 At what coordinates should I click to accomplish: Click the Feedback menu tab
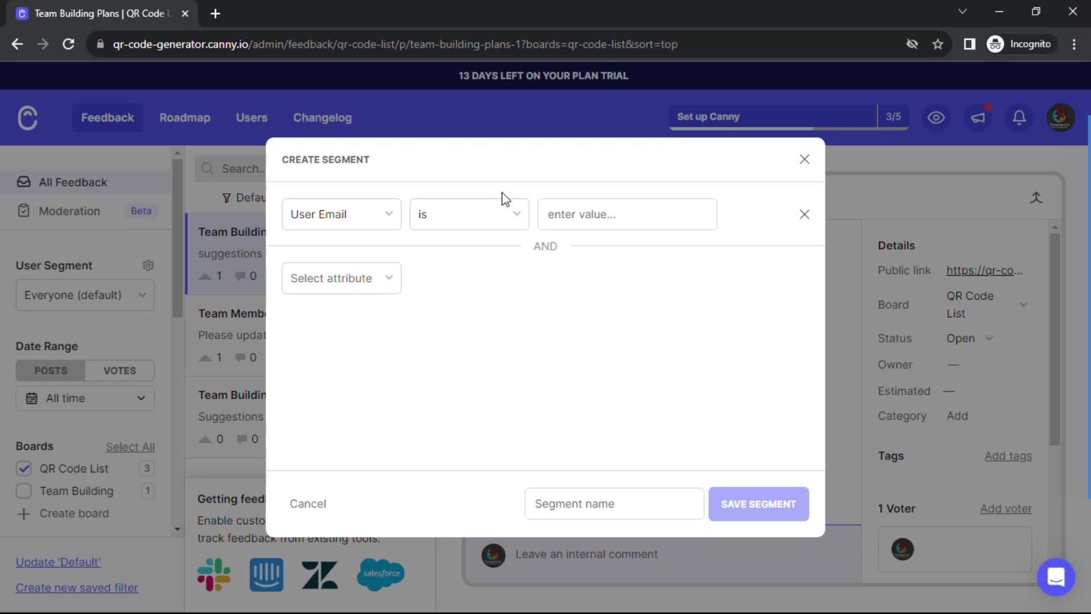pyautogui.click(x=108, y=117)
